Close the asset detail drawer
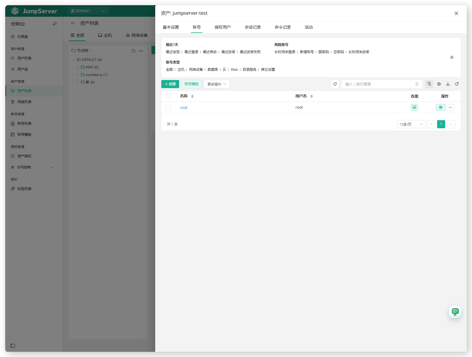The image size is (472, 357). click(x=456, y=13)
